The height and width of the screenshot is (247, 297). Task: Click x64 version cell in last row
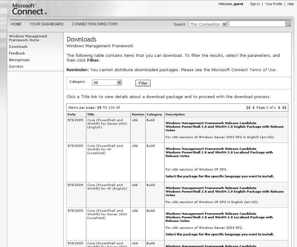(x=135, y=243)
